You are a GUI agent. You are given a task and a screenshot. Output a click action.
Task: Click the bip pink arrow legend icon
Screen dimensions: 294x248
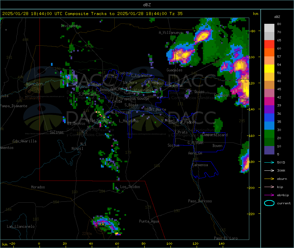tap(269, 187)
